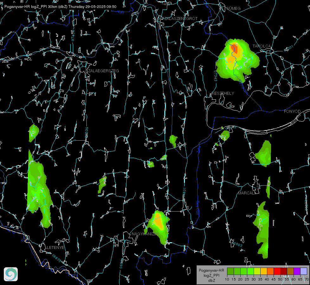Click the FONYÓD town label
310x285 pixels.
292,111
